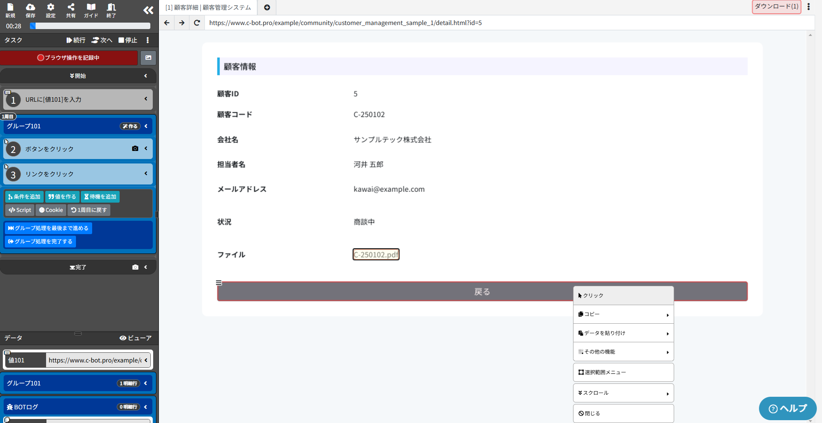
Task: Expand step 3 リンクをクリック chevron
Action: (x=146, y=174)
